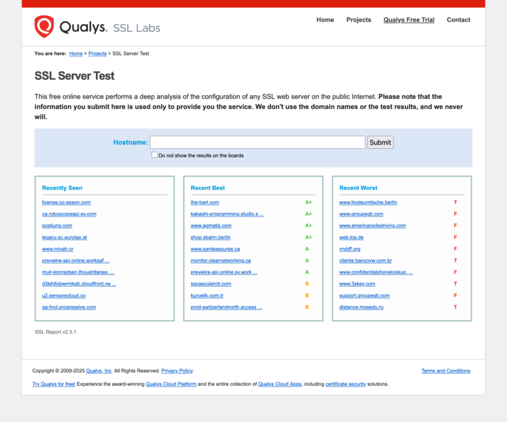Image resolution: width=507 pixels, height=422 pixels.
Task: Open web.kia.de from Recent Worst
Action: pos(351,237)
